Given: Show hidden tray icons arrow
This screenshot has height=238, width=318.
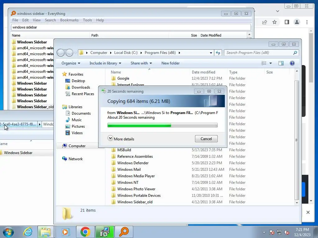Looking at the screenshot, I should tap(264, 232).
